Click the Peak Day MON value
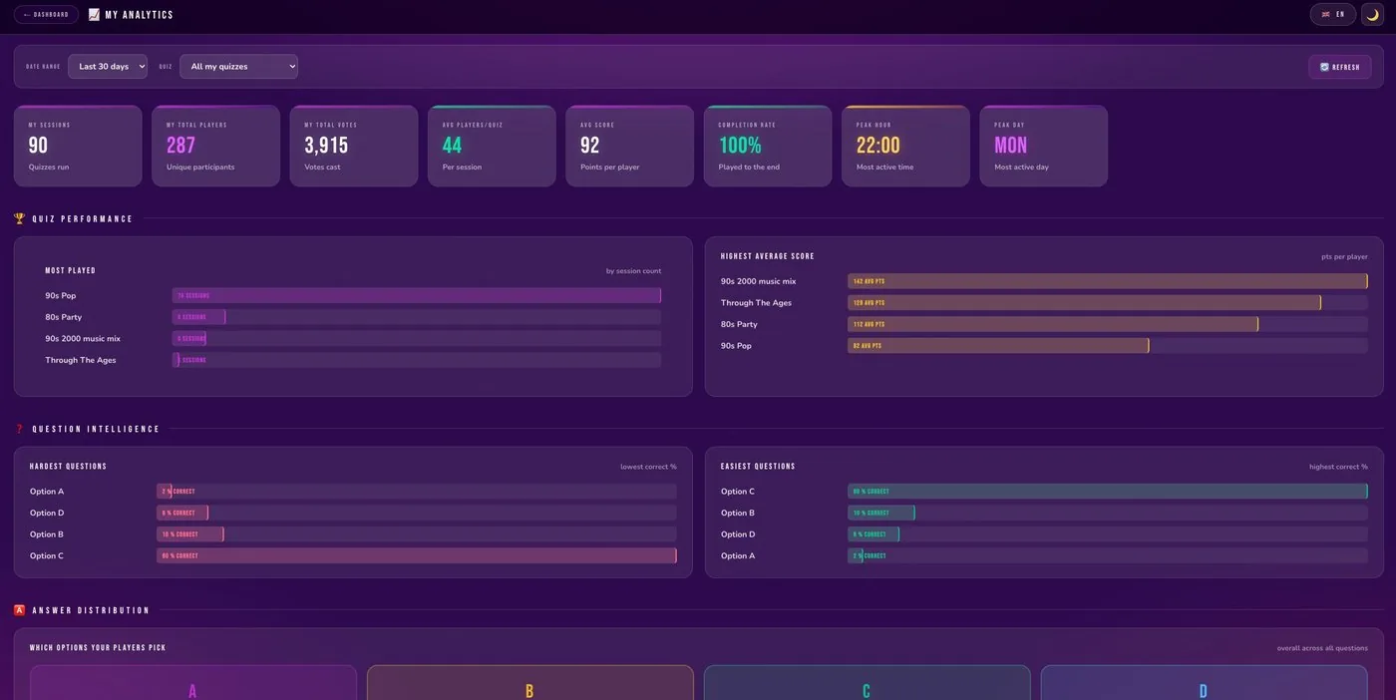The width and height of the screenshot is (1396, 700). point(1010,146)
